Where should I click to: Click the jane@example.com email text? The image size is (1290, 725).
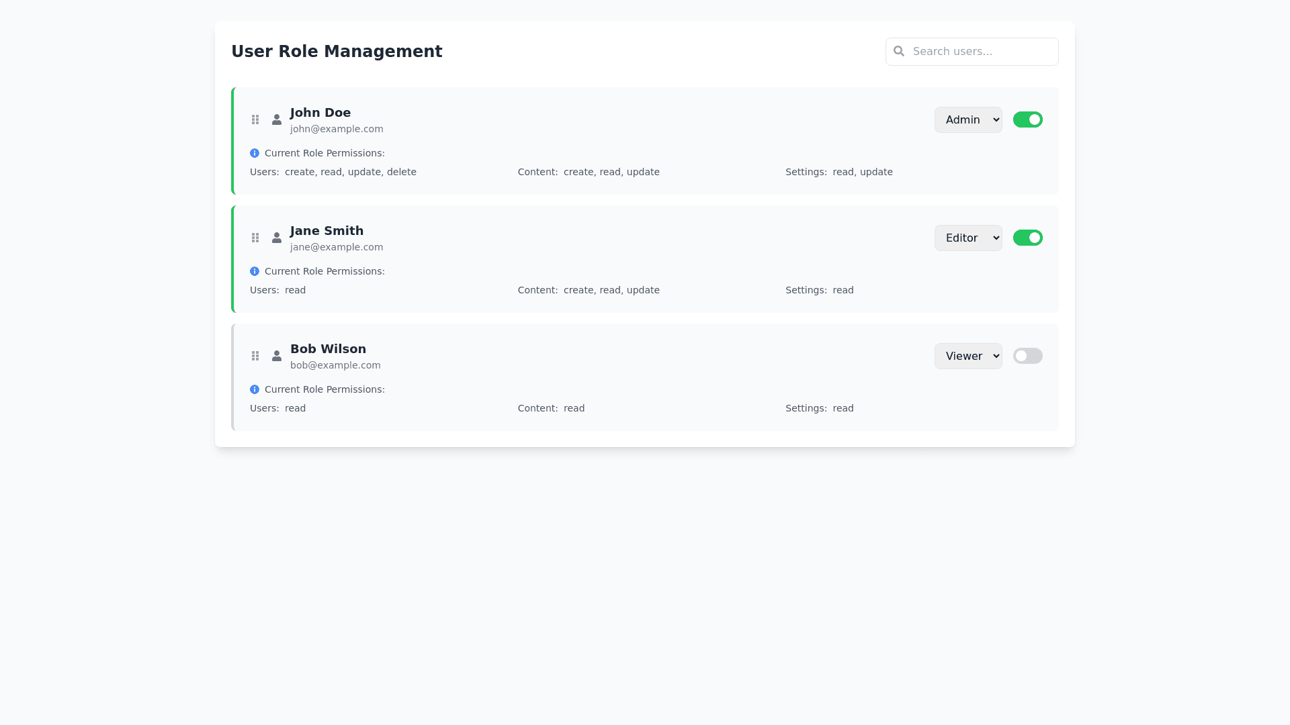click(337, 247)
